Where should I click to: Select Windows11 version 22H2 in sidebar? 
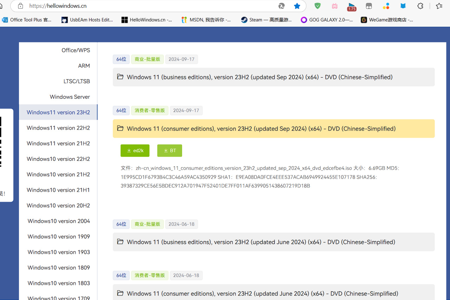coord(58,128)
